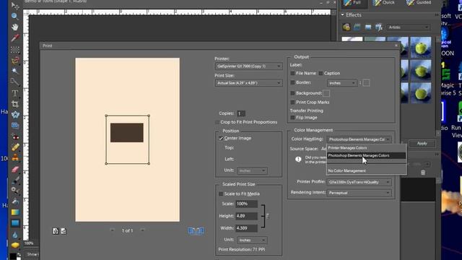
Task: Click the trash icon in Layers panel
Action: [423, 173]
